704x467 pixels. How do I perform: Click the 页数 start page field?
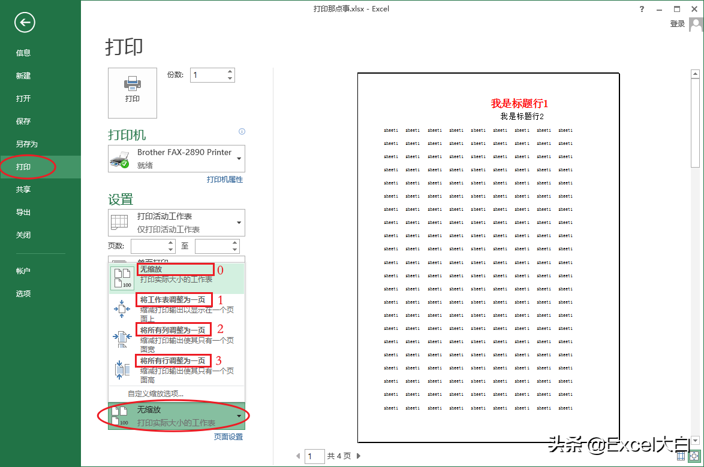(149, 246)
